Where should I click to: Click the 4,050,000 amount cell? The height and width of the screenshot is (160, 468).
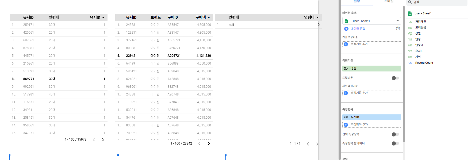pyautogui.click(x=204, y=63)
